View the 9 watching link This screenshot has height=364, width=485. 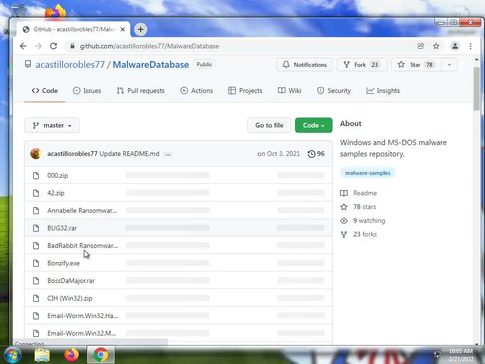pos(362,221)
